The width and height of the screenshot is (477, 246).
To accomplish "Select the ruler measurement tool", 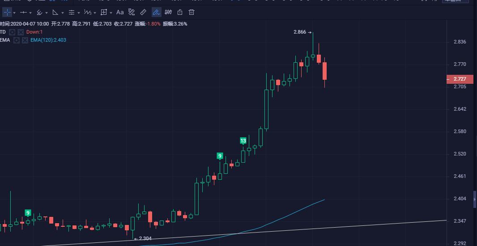I will tap(143, 12).
